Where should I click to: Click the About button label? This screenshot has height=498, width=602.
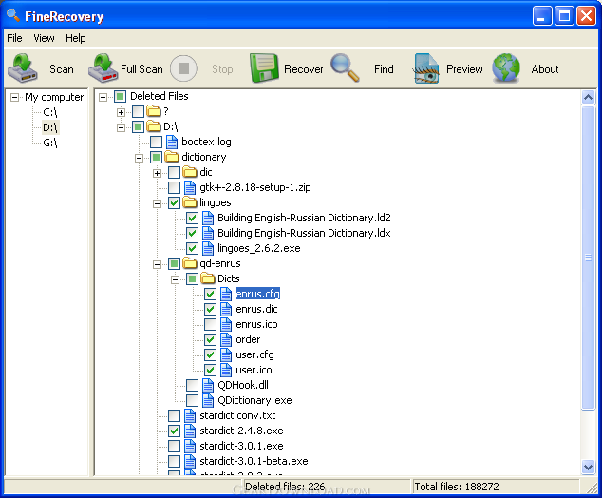tap(545, 69)
